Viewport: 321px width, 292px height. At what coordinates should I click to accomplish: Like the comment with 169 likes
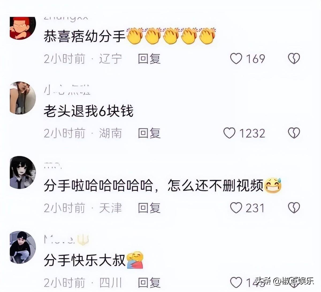tap(236, 58)
